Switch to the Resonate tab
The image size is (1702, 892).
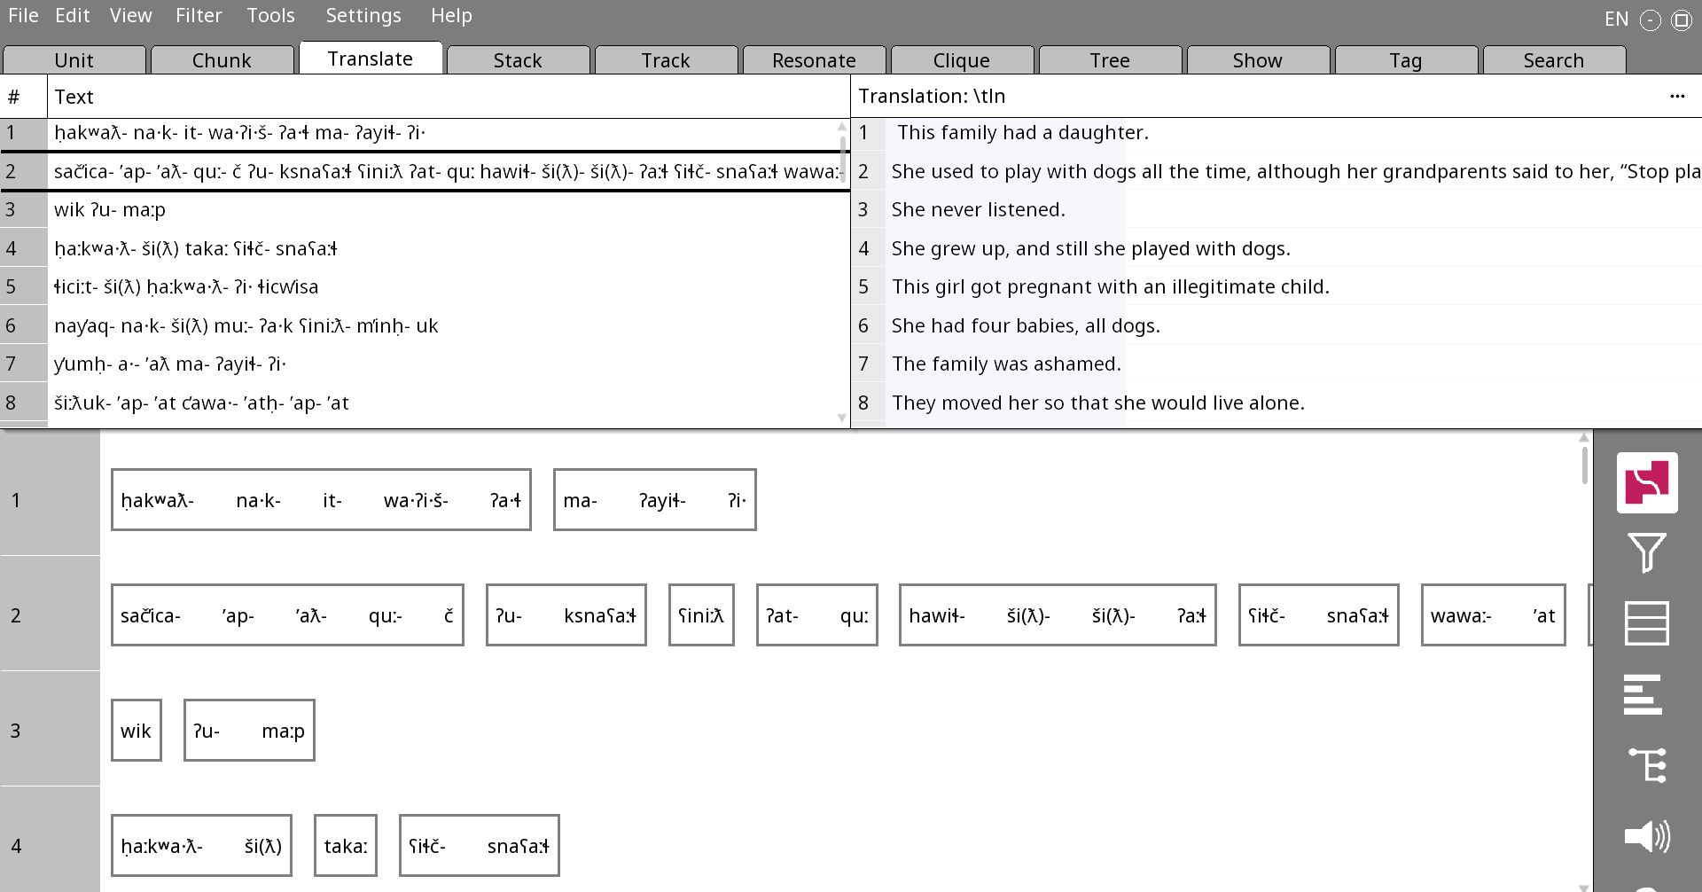tap(815, 60)
